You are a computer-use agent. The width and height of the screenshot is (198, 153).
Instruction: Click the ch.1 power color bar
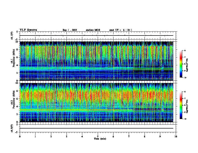click(x=181, y=64)
